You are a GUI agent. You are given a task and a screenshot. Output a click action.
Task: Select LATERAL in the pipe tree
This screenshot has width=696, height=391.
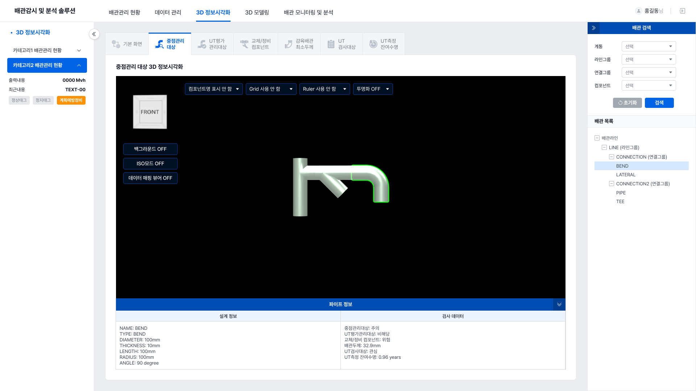(626, 175)
